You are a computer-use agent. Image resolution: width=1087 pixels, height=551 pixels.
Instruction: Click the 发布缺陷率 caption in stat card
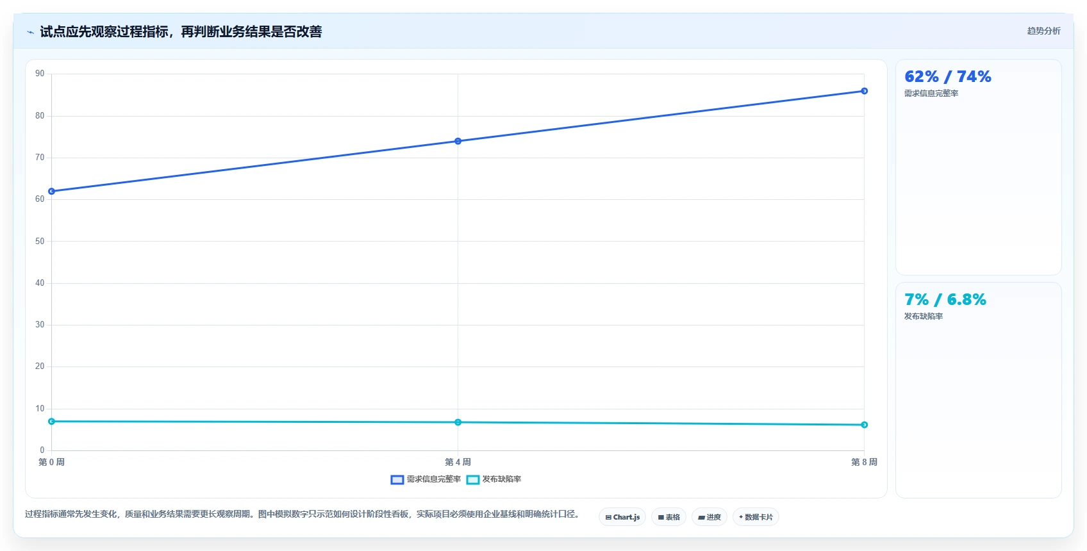pyautogui.click(x=924, y=317)
